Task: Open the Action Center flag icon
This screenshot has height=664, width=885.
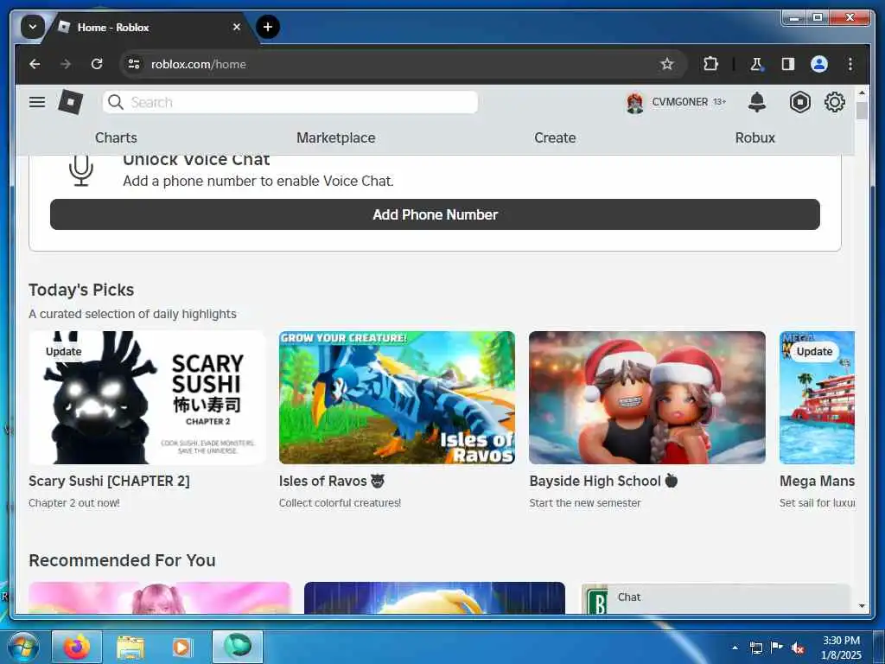Action: [777, 647]
